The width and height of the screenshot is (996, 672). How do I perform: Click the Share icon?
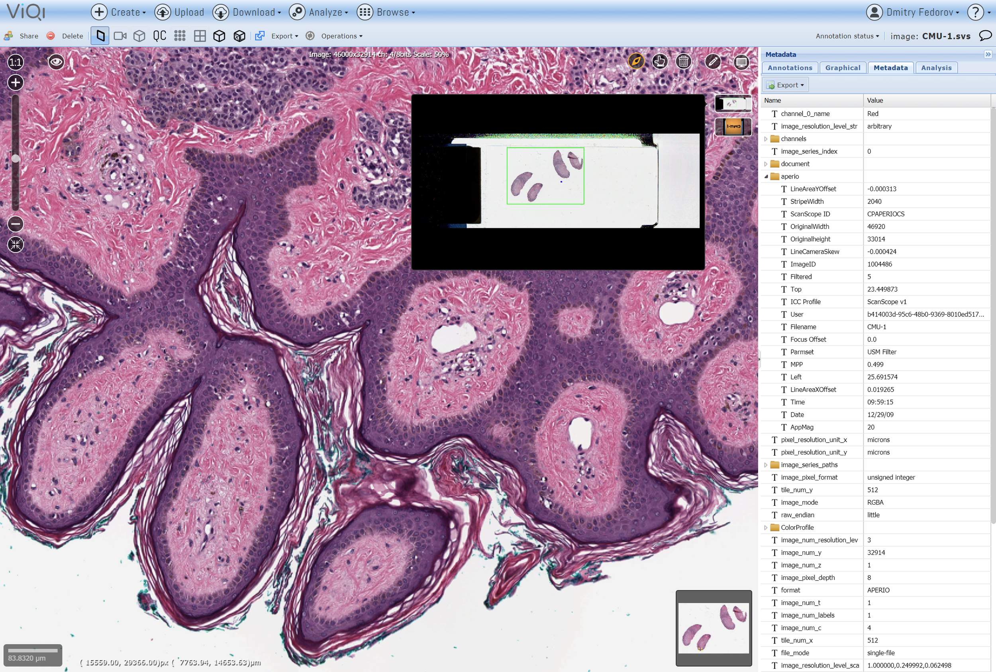click(8, 35)
